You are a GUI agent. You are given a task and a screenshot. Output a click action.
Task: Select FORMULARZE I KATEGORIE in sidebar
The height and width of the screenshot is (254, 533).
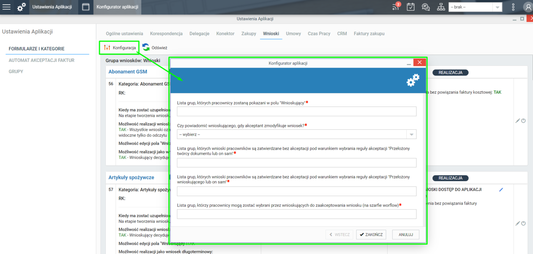tap(36, 49)
